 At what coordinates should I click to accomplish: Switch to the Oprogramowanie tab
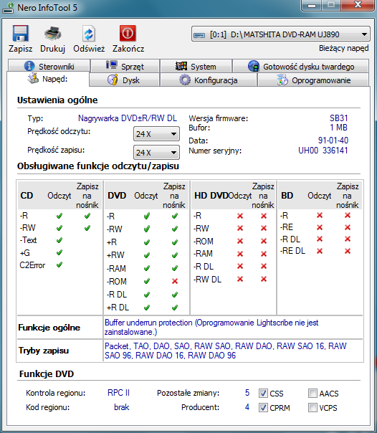pos(313,80)
